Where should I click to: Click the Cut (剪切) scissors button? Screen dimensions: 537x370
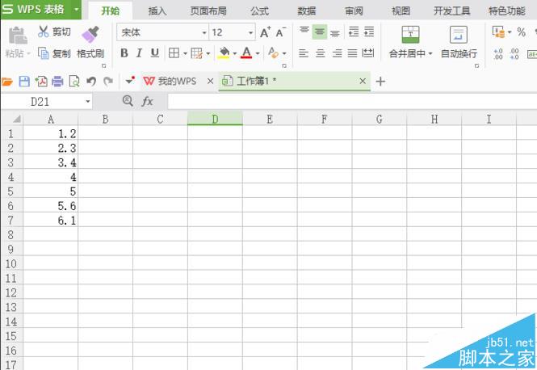point(54,32)
